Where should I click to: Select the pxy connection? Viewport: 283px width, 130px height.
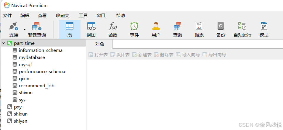[18, 107]
